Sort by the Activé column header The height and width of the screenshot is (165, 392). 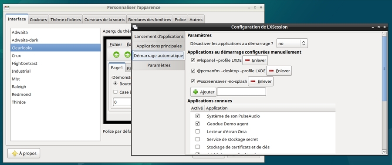point(197,108)
